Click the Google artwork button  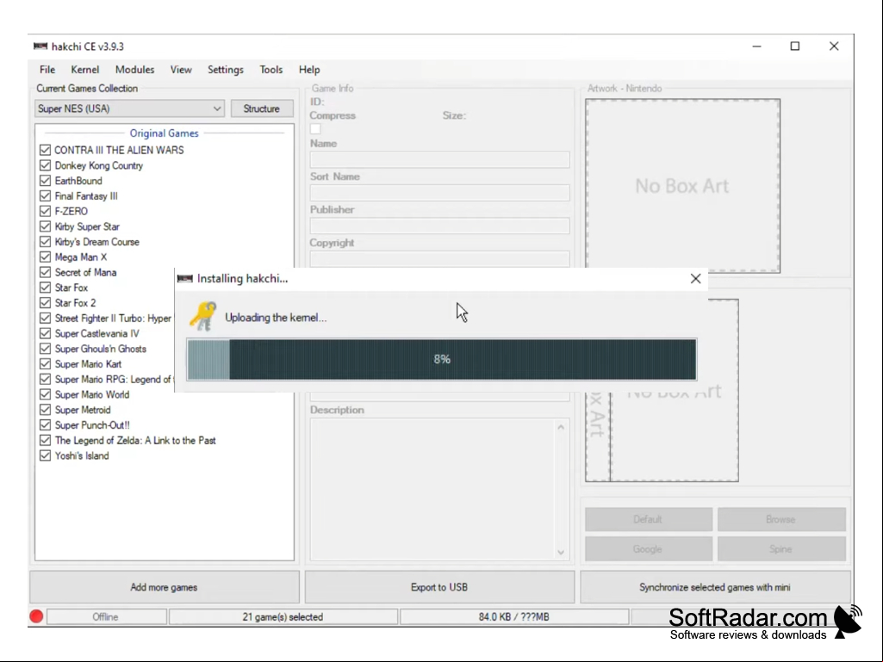(648, 549)
